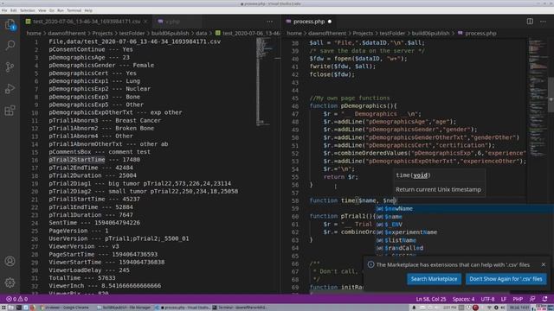Click the feedback icon in status bar
Viewport: 554px width, 311px height.
tap(532, 299)
